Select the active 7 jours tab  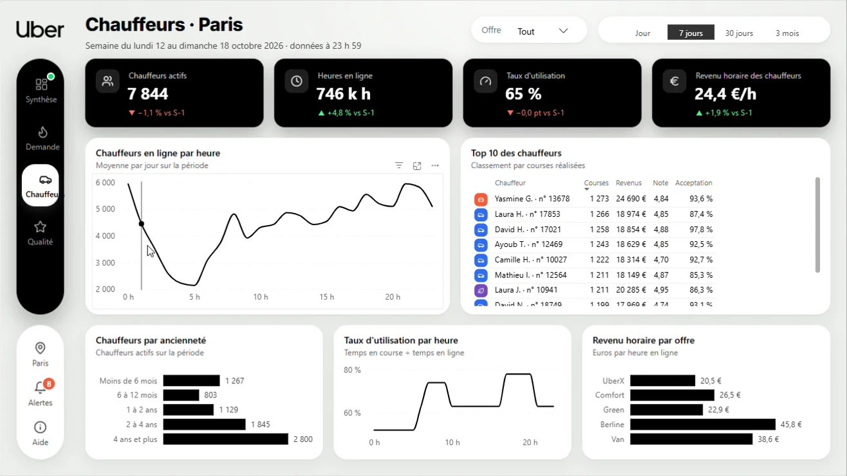[x=691, y=33]
